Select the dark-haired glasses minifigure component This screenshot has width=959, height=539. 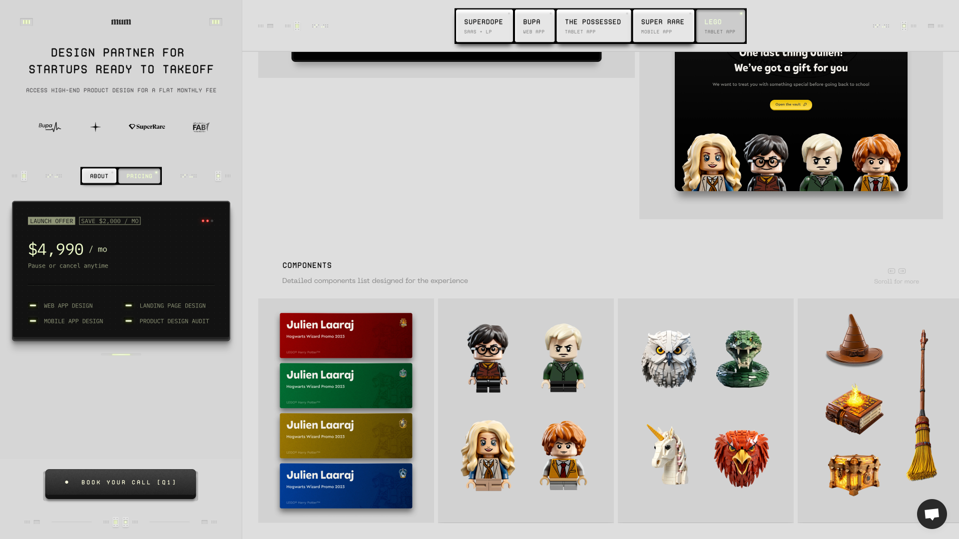[488, 358]
